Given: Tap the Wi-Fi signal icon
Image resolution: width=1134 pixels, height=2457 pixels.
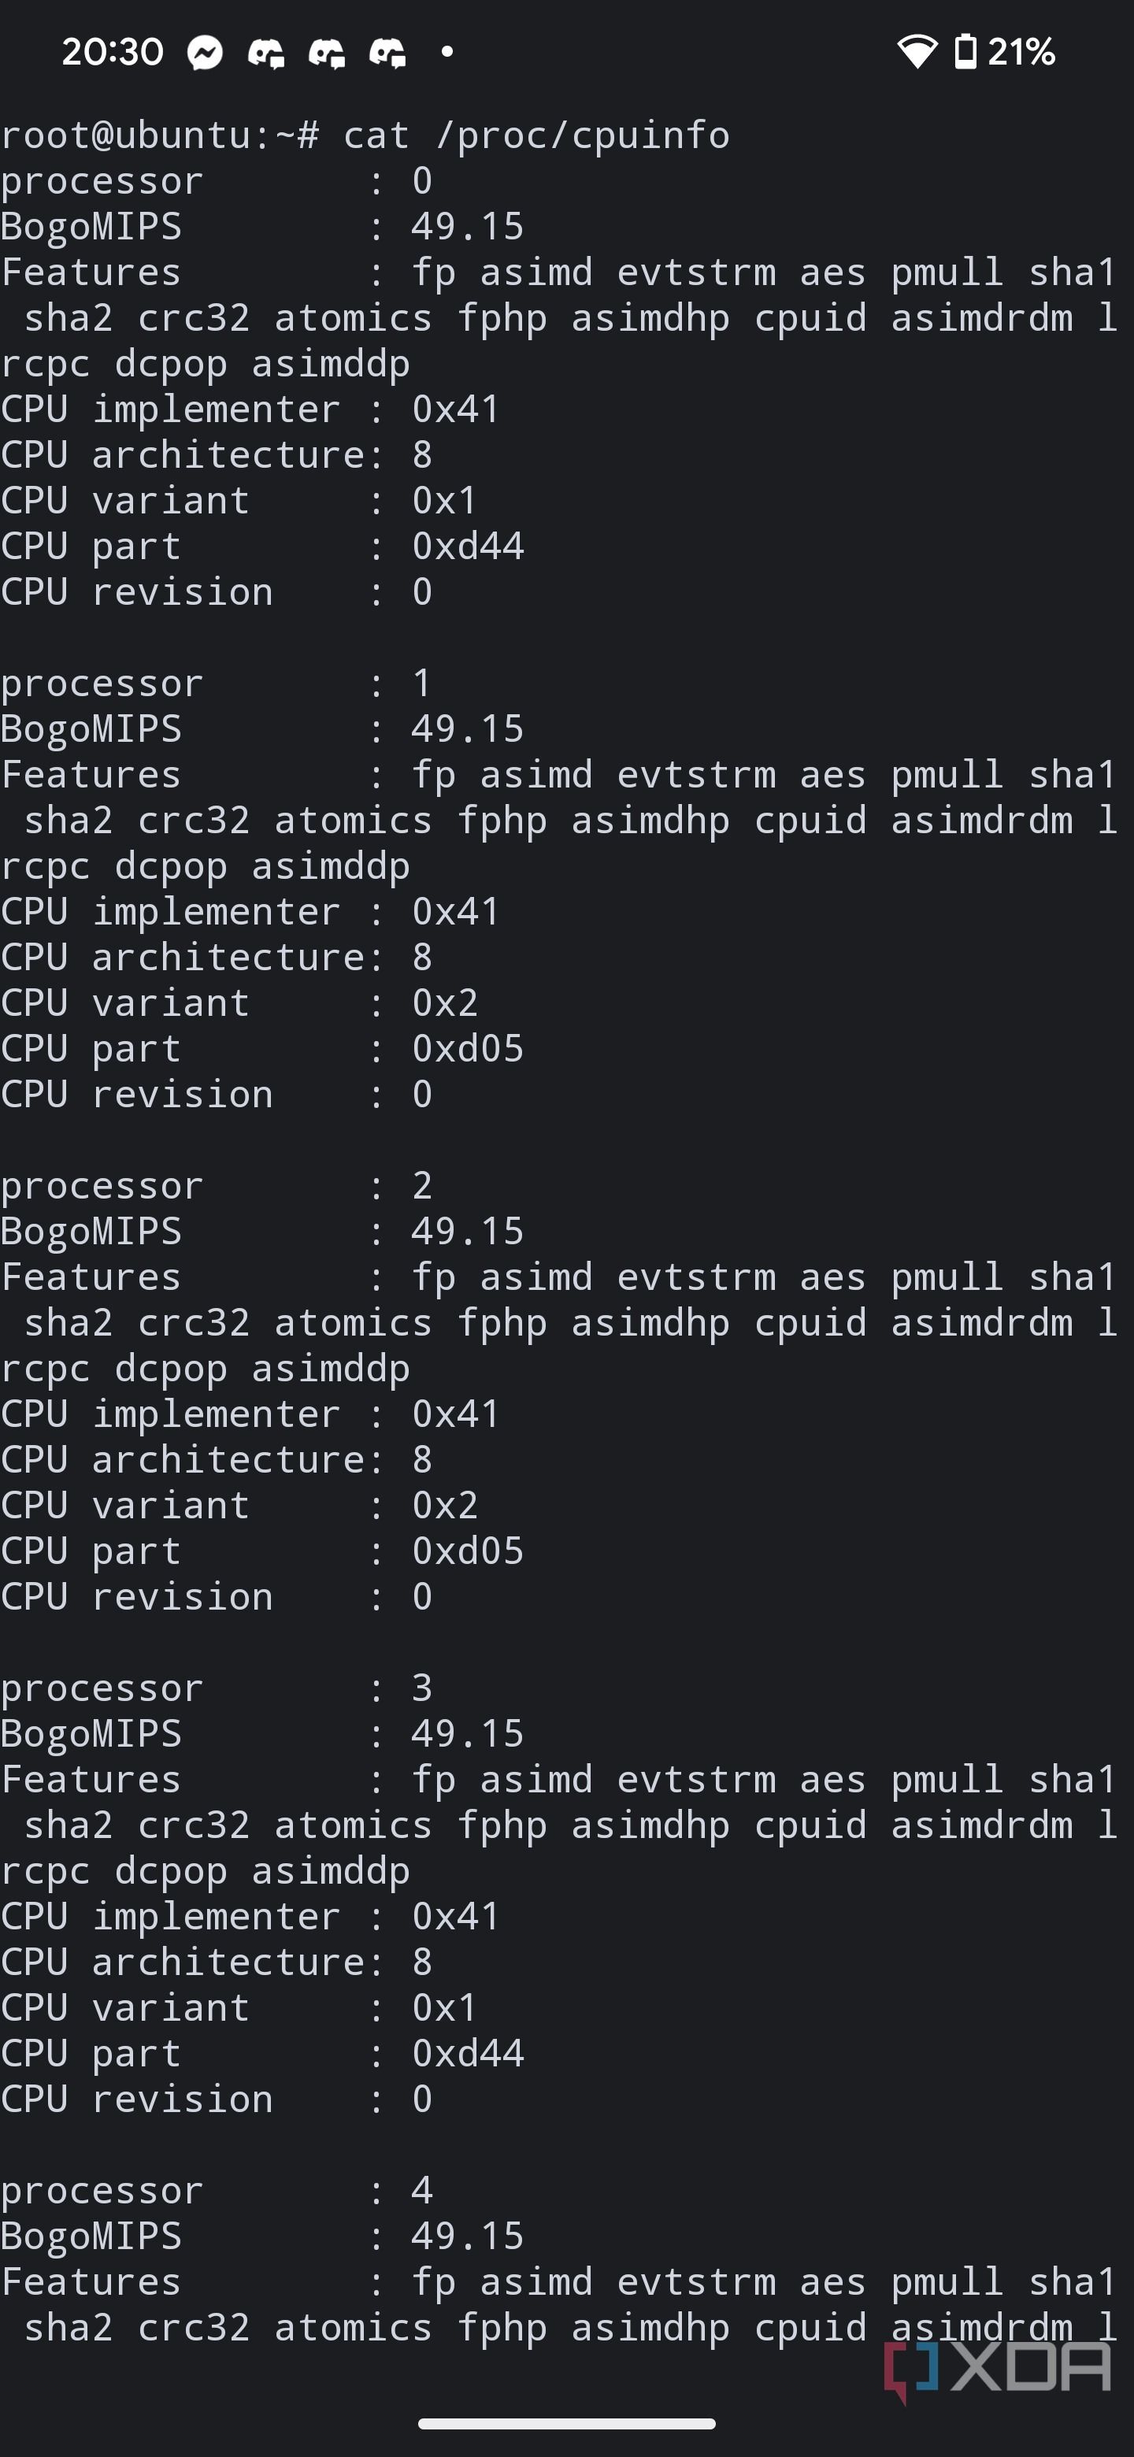Looking at the screenshot, I should tap(917, 51).
